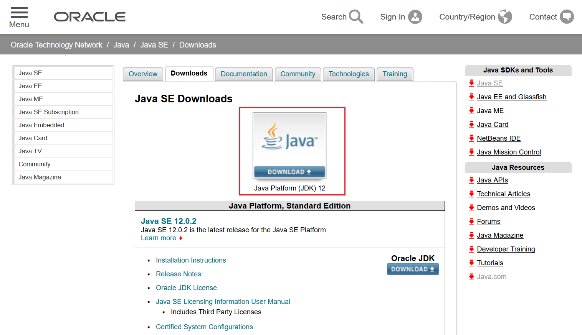
Task: Click the Search label text
Action: point(334,17)
